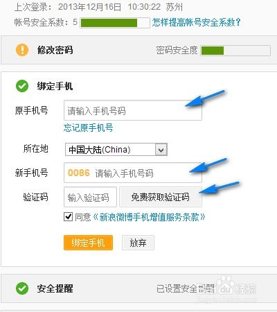Image resolution: width=277 pixels, height=312 pixels.
Task: Click the 帐号安全系数 green progress bar
Action: pos(115,23)
